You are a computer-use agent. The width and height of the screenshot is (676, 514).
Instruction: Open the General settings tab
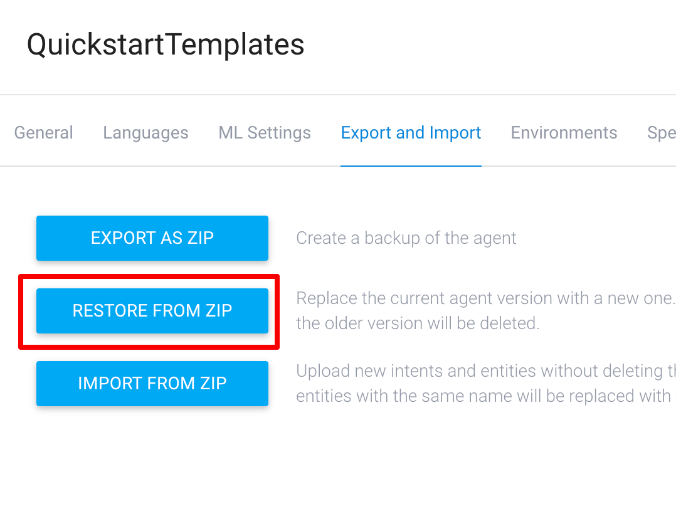tap(43, 133)
